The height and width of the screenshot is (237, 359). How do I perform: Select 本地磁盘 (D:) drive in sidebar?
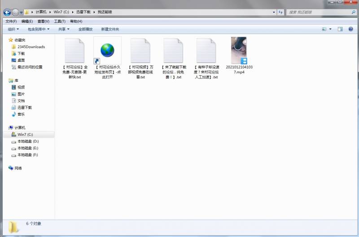click(27, 141)
